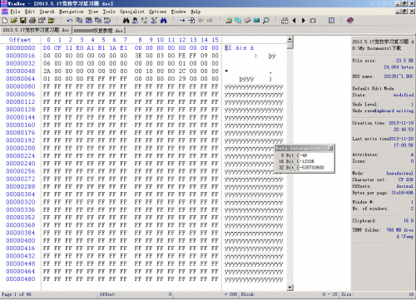Click the Go To Offset arrow icon
Screen dimensions: 416x300
click(x=182, y=21)
